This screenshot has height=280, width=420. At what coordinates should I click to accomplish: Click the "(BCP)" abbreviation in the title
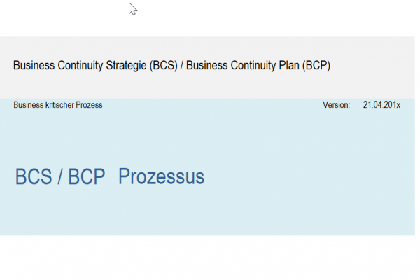pyautogui.click(x=316, y=66)
